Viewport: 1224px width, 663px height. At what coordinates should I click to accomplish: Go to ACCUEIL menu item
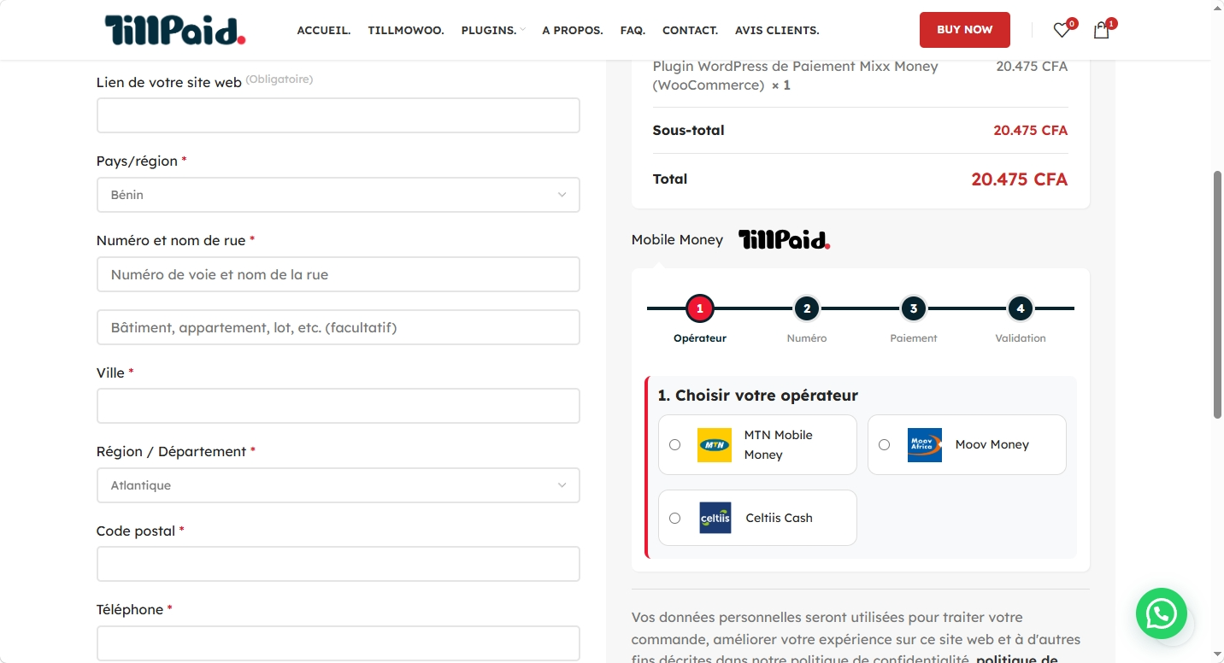[324, 30]
